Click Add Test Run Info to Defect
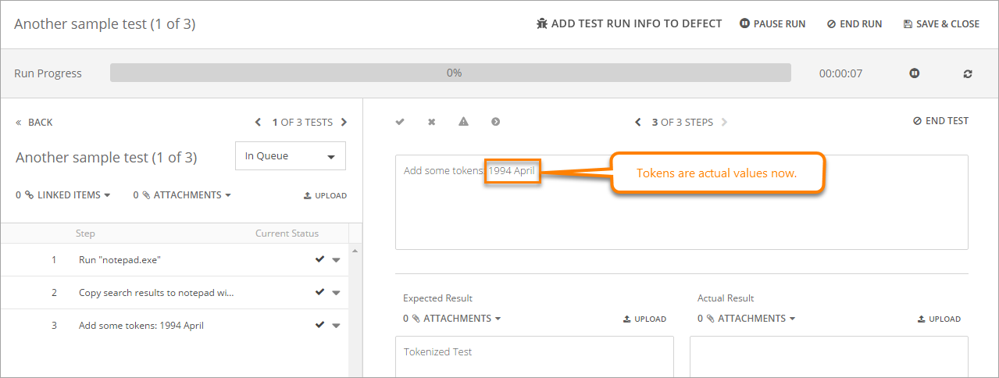 (x=629, y=24)
